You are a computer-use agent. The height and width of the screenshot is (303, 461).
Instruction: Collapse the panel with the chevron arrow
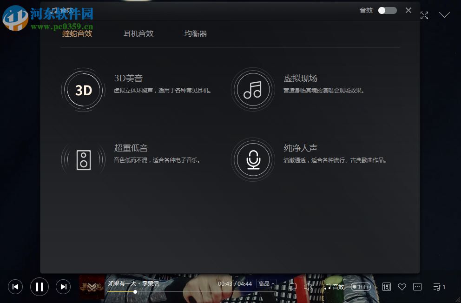444,14
